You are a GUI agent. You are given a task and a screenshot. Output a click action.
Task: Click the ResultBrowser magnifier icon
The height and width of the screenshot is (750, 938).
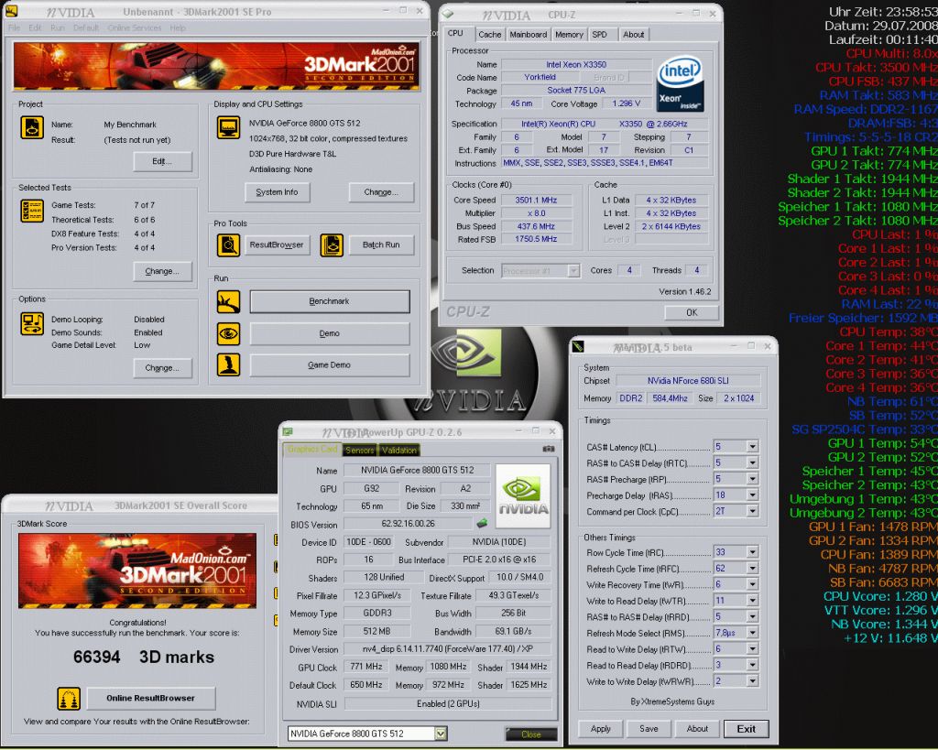coord(228,245)
